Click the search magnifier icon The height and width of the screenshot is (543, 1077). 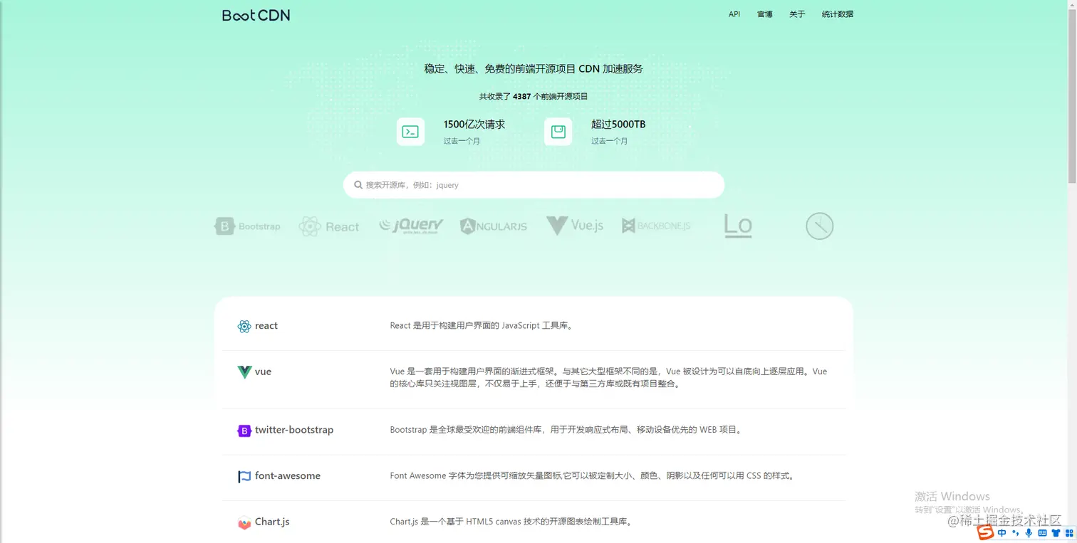coord(358,185)
